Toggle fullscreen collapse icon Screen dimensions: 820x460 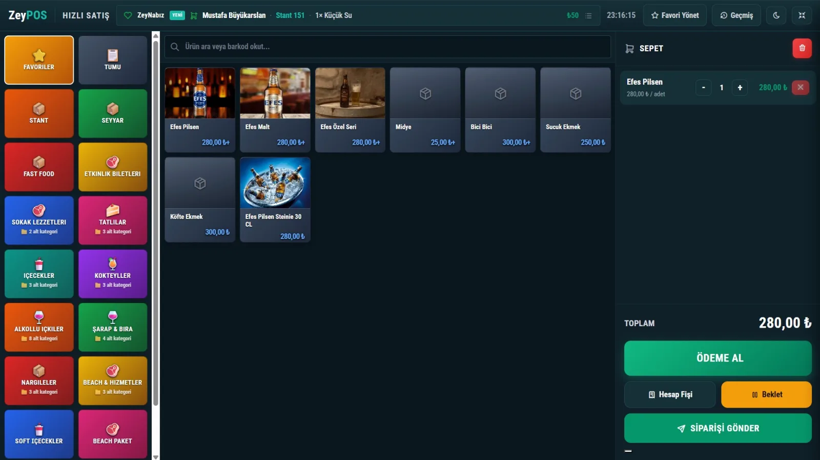(802, 15)
